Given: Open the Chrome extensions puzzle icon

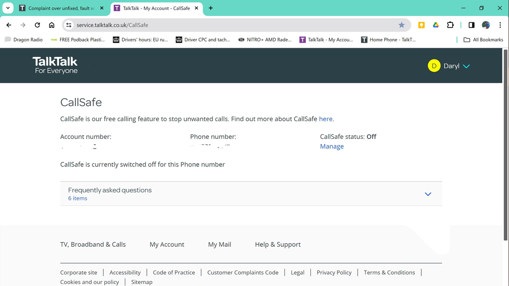Looking at the screenshot, I should tap(450, 25).
